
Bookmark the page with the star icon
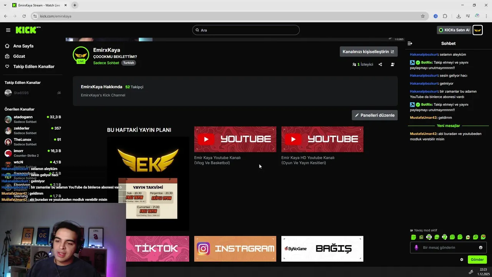coord(423,16)
